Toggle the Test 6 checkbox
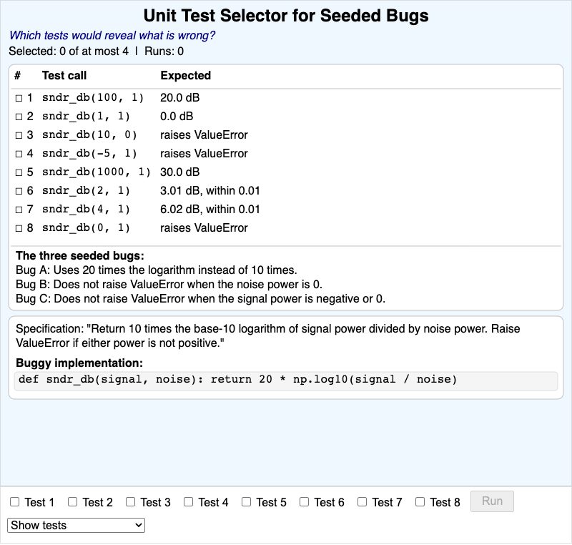This screenshot has width=572, height=545. tap(305, 501)
